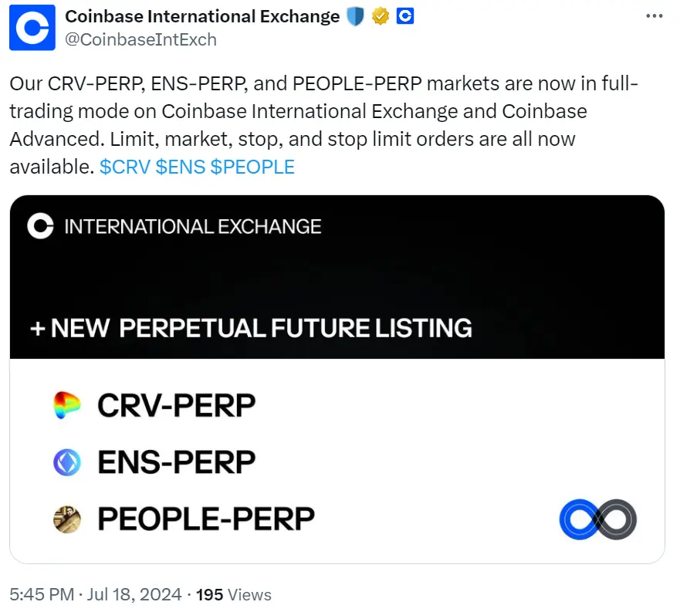680x612 pixels.
Task: Select the PEOPLE token coin icon
Action: click(67, 519)
